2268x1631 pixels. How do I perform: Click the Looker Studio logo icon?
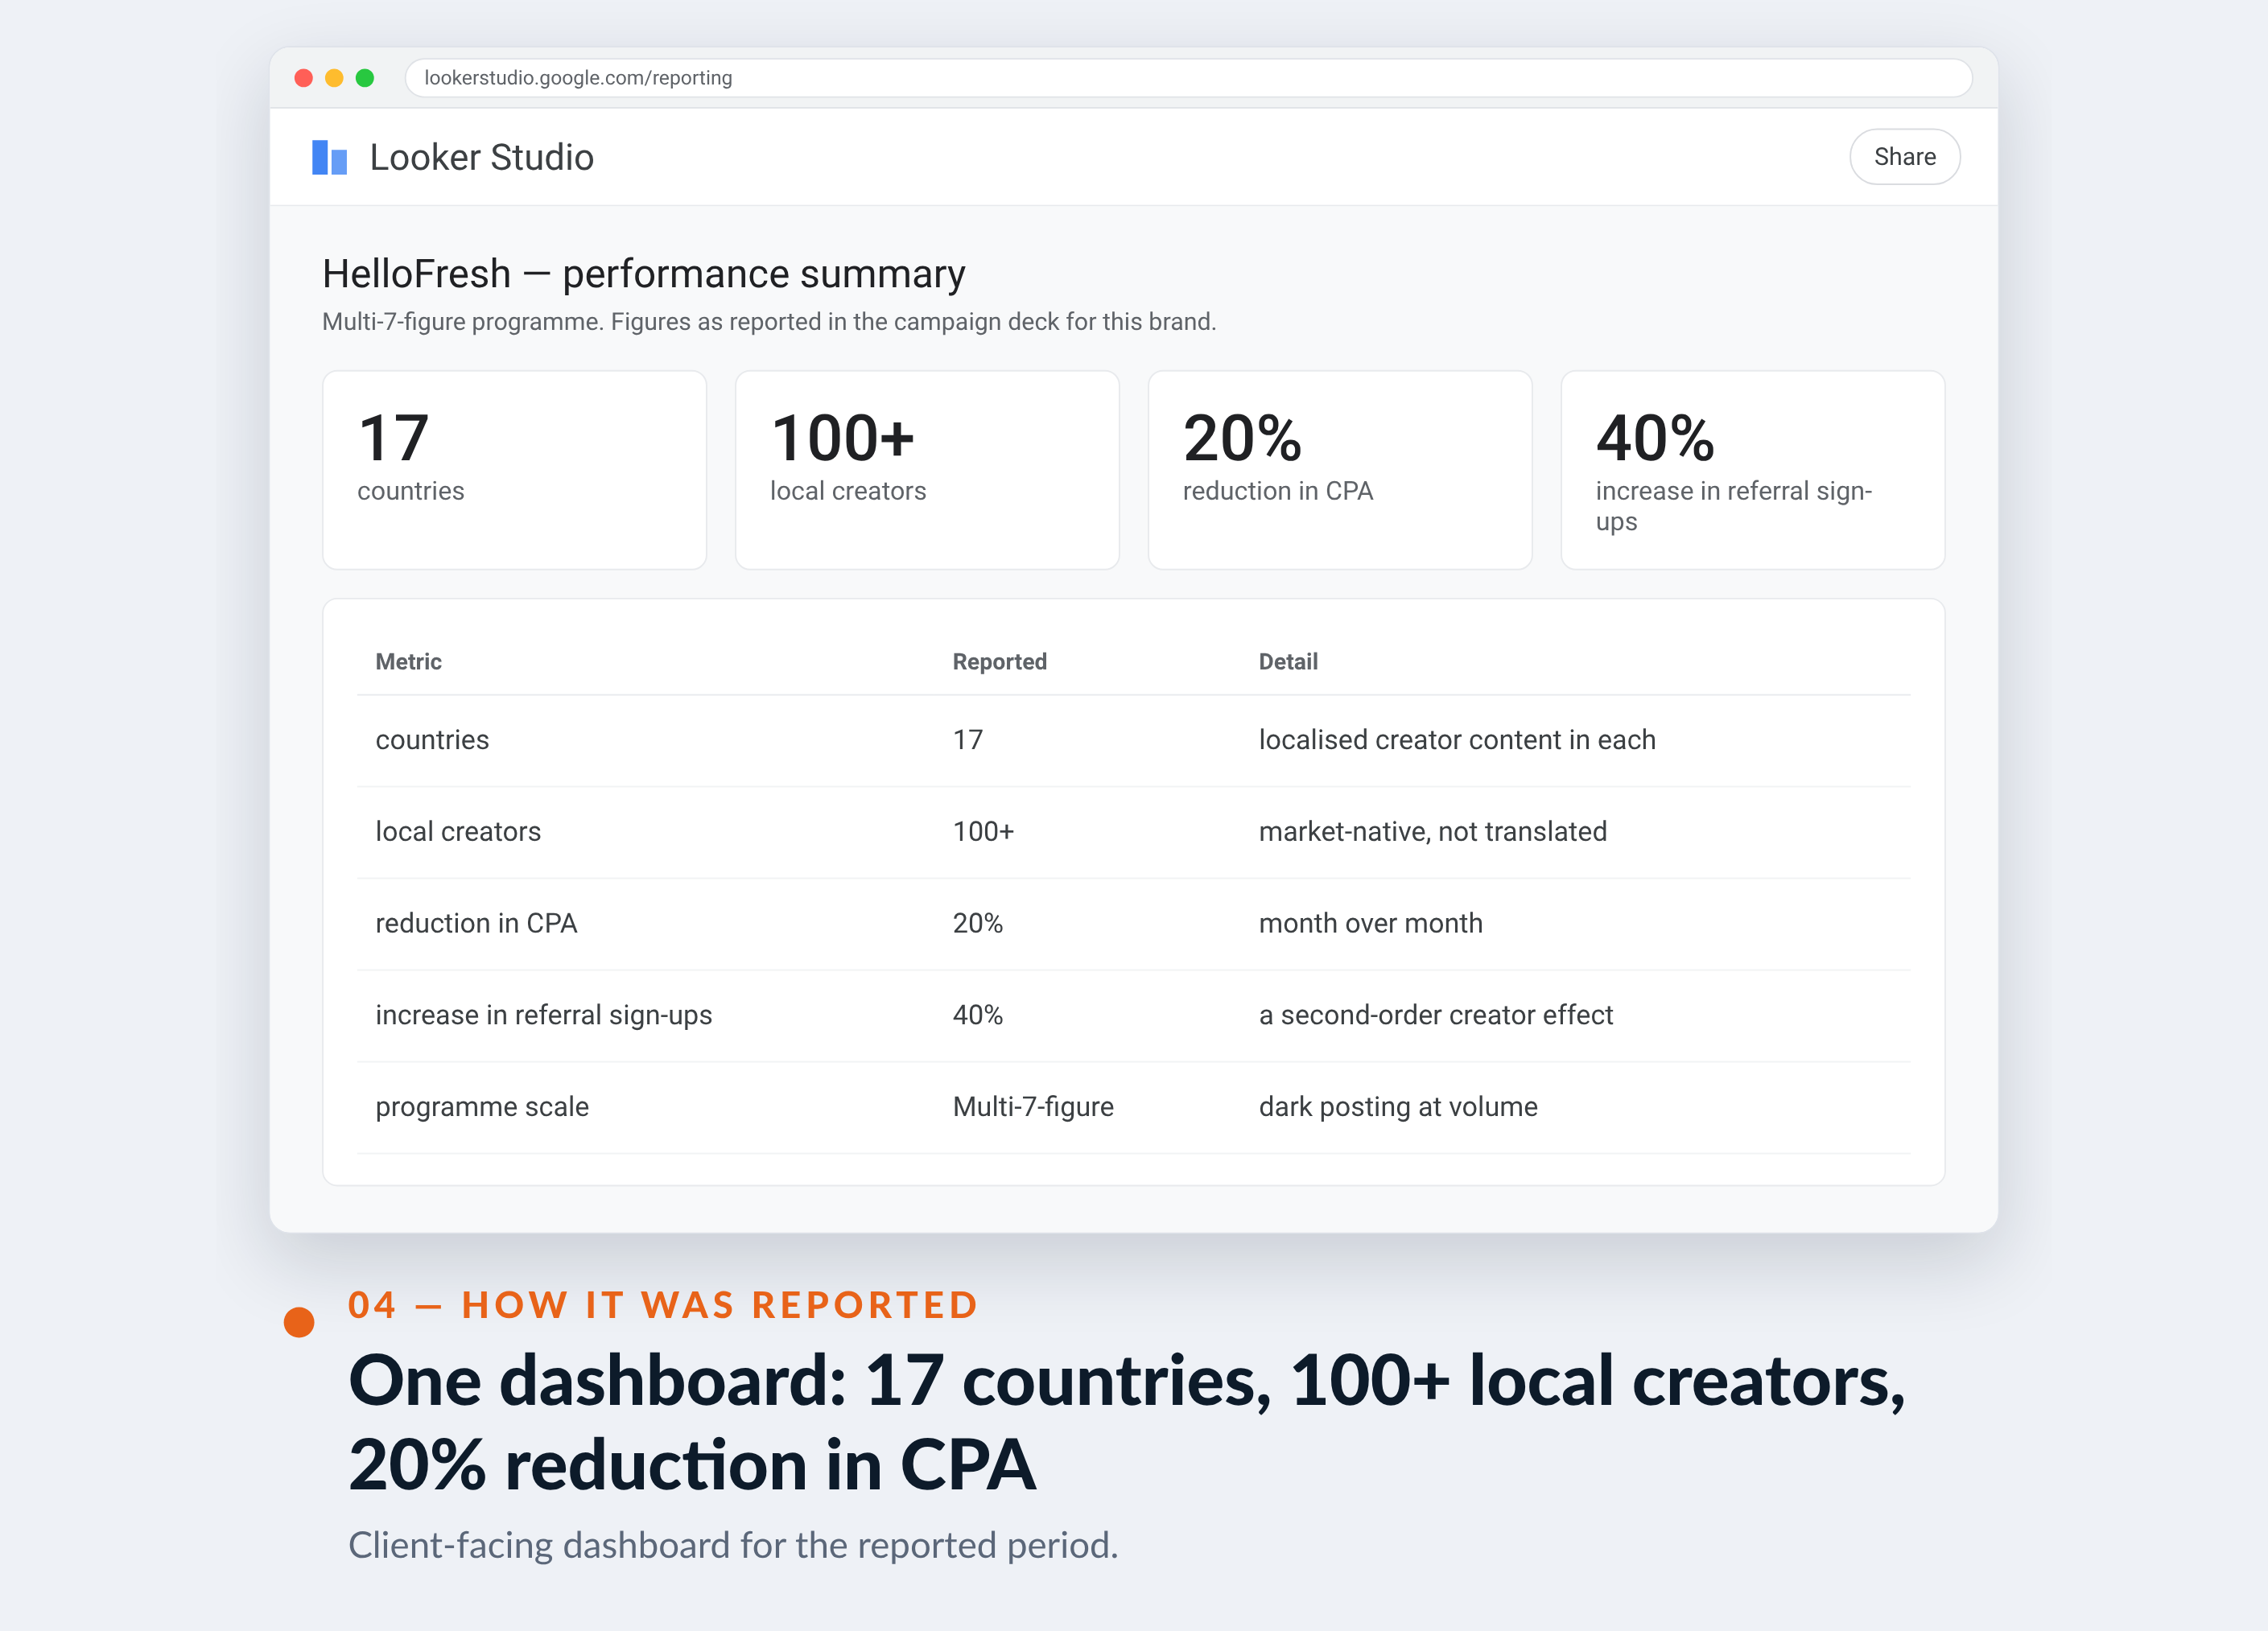click(329, 157)
